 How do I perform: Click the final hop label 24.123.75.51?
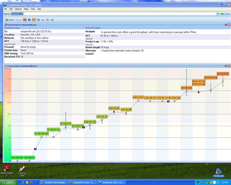pyautogui.click(x=223, y=74)
